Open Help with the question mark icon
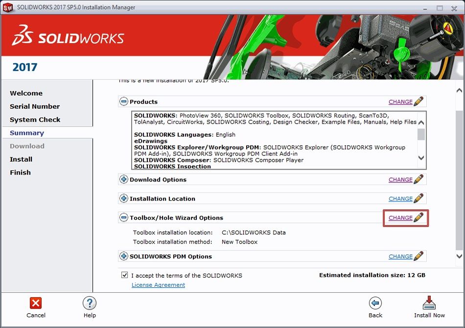The width and height of the screenshot is (465, 328). [x=90, y=303]
